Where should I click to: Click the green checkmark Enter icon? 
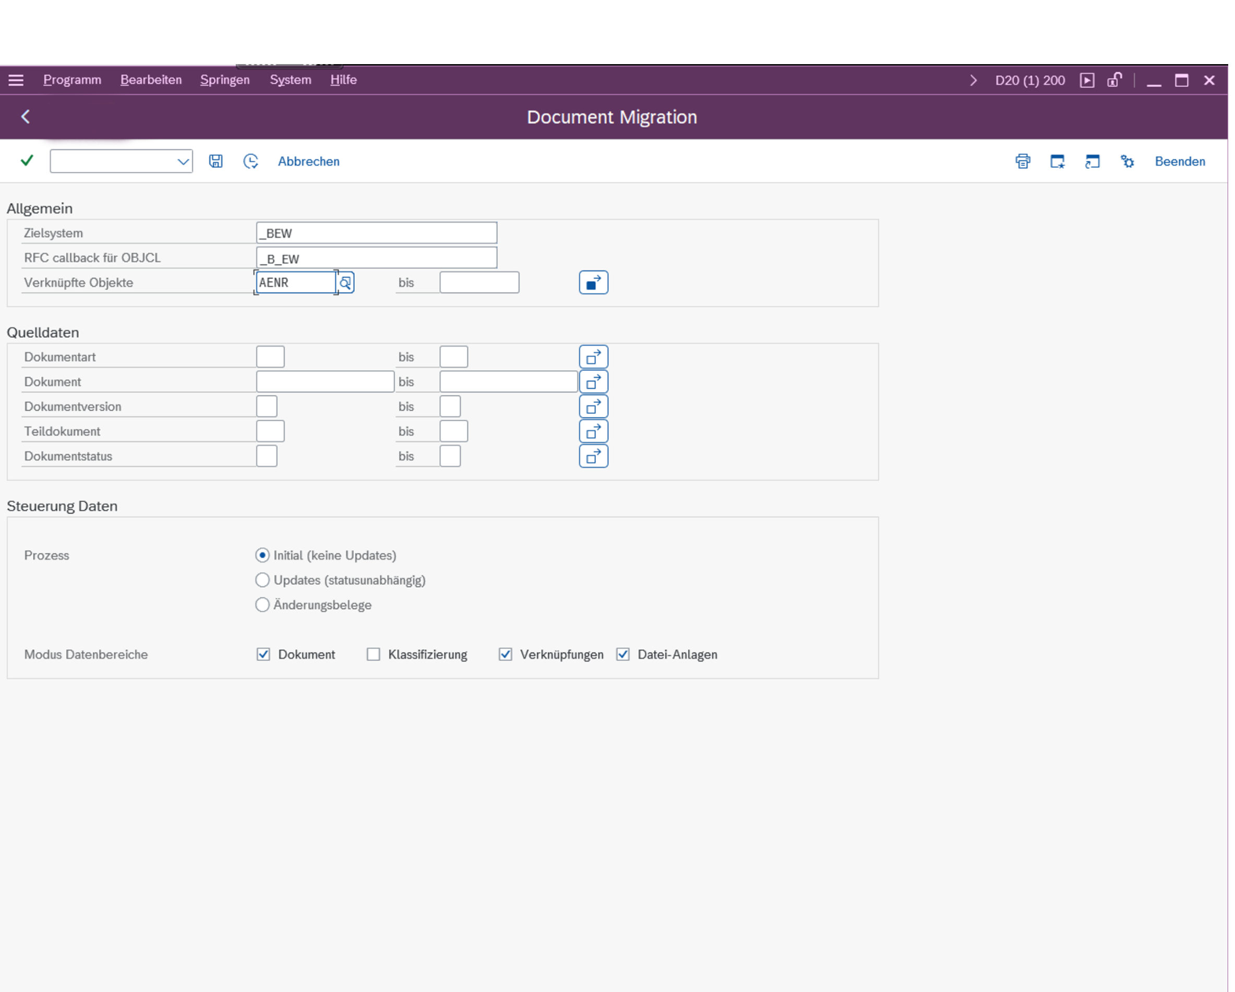[x=27, y=161]
